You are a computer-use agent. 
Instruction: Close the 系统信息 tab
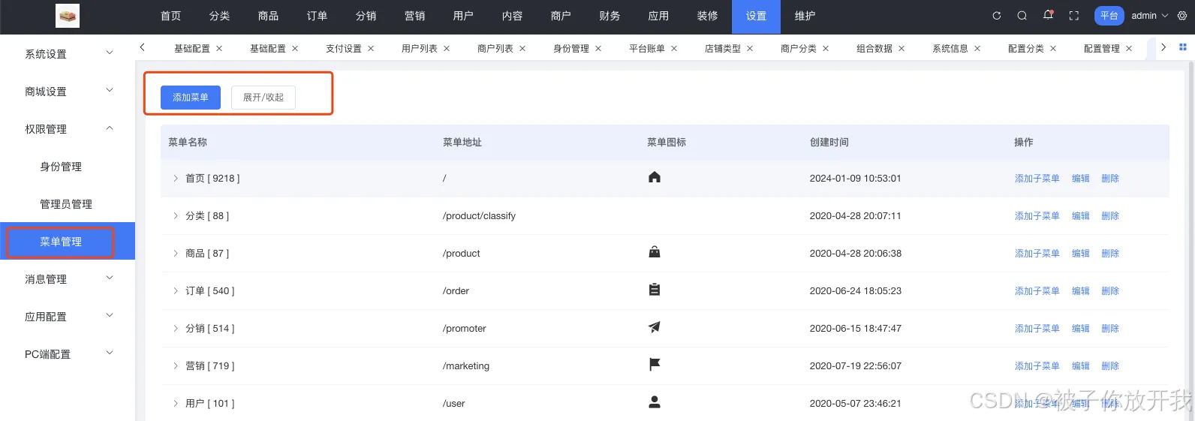tap(977, 49)
